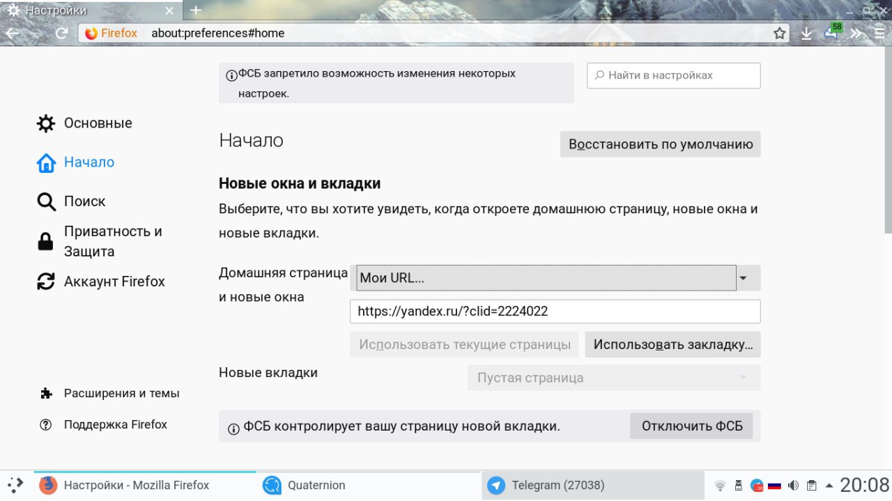Click the removable device tray icon

[x=739, y=486]
